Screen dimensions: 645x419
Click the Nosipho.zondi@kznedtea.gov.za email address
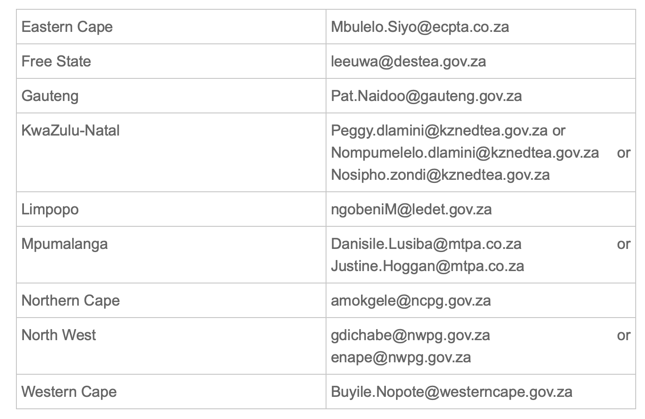440,175
